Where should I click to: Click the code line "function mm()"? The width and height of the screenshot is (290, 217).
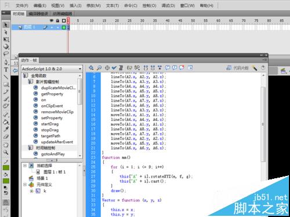[116, 157]
